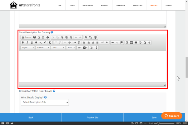Open the Styles dropdown
The height and width of the screenshot is (125, 188).
27,48
